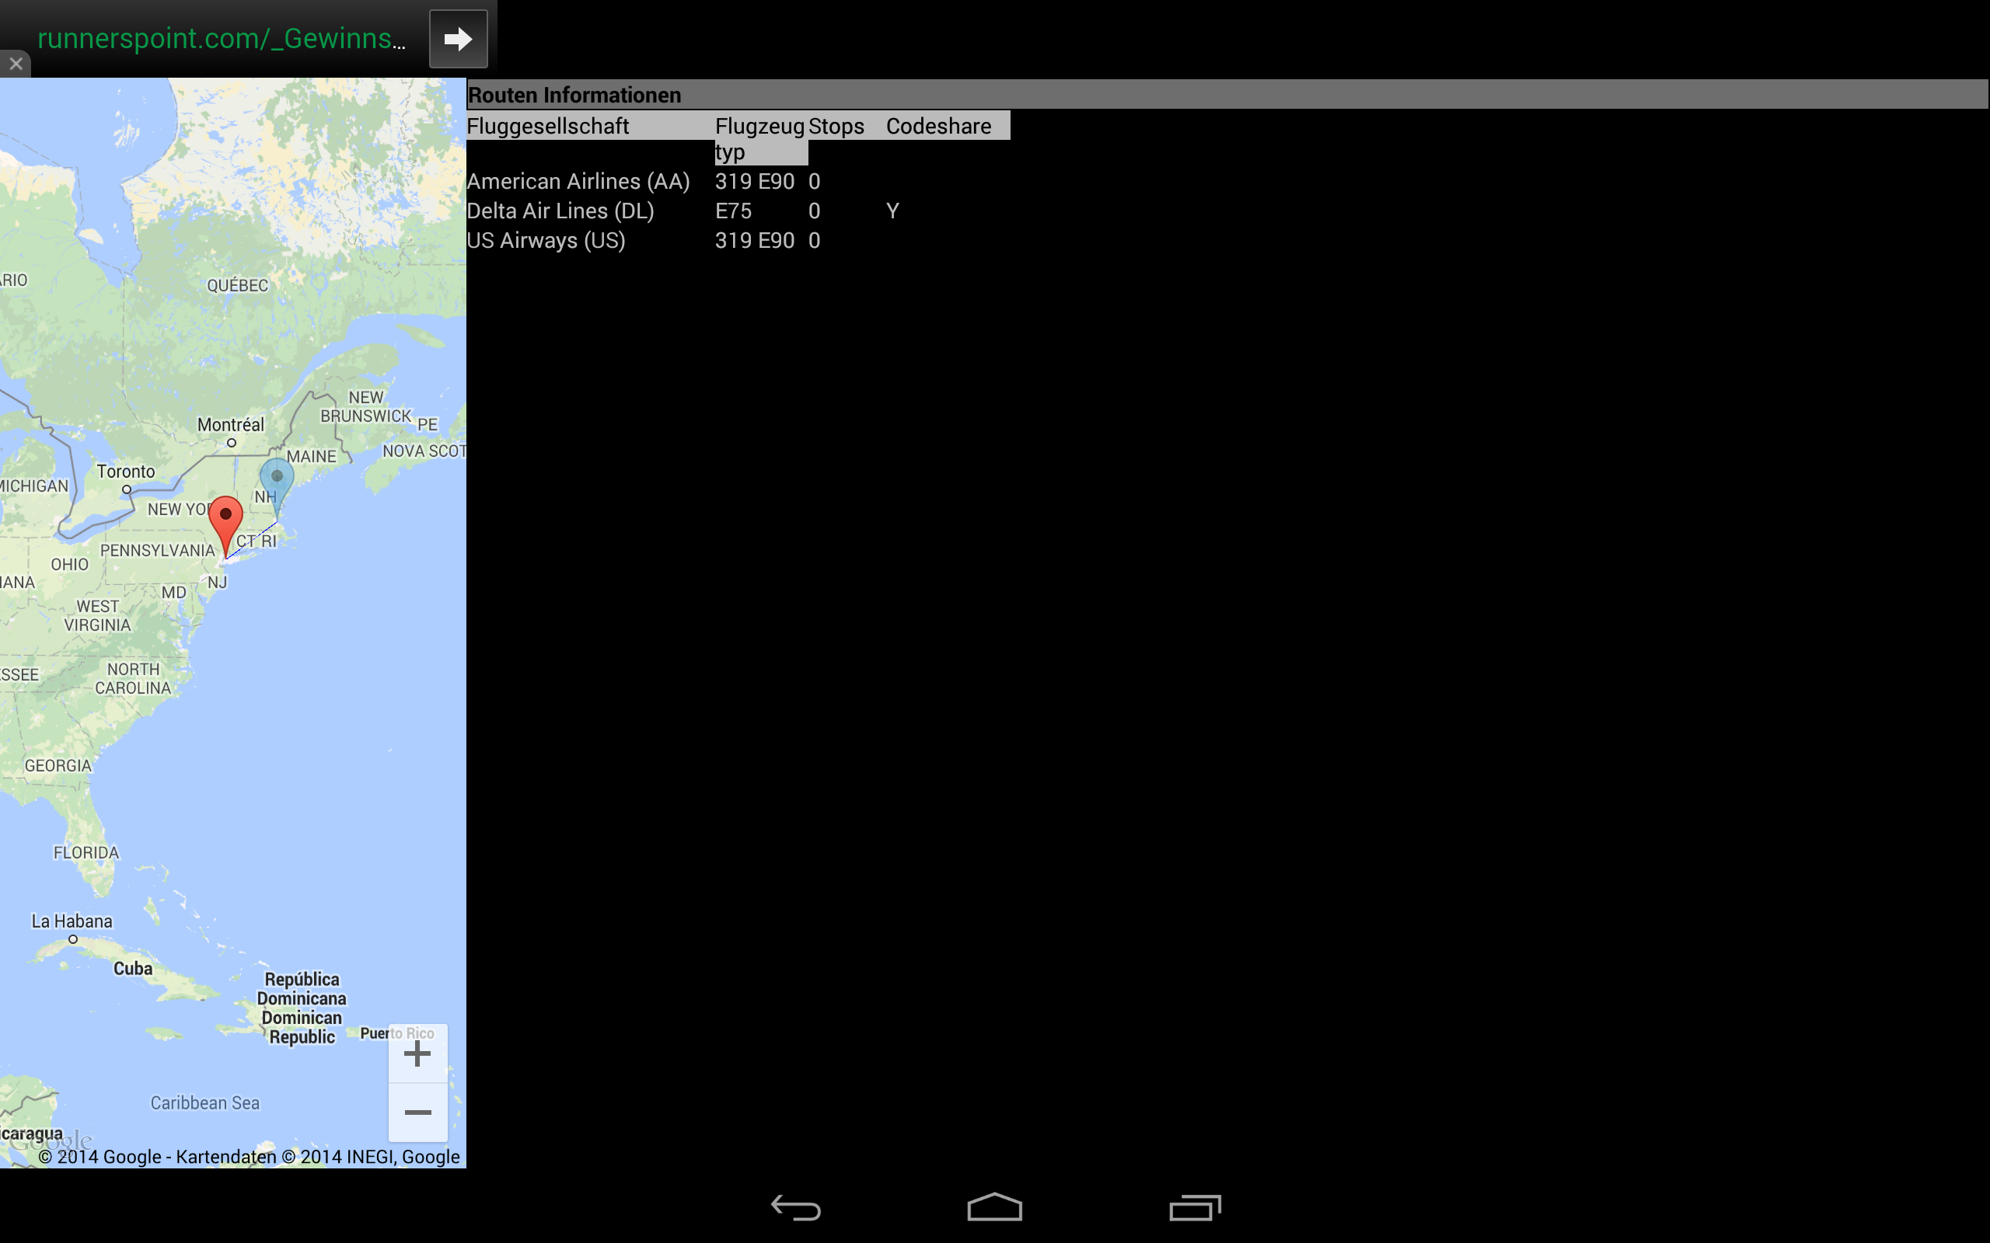This screenshot has height=1243, width=1990.
Task: Zoom out of the map with minus
Action: [x=417, y=1112]
